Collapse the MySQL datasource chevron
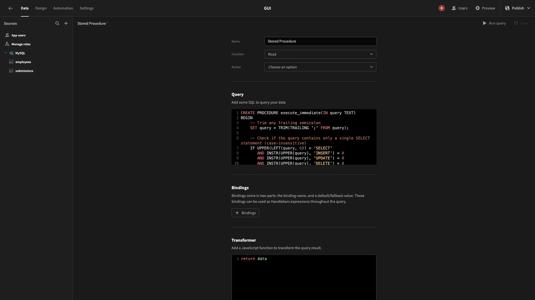This screenshot has width=535, height=300. 6,53
